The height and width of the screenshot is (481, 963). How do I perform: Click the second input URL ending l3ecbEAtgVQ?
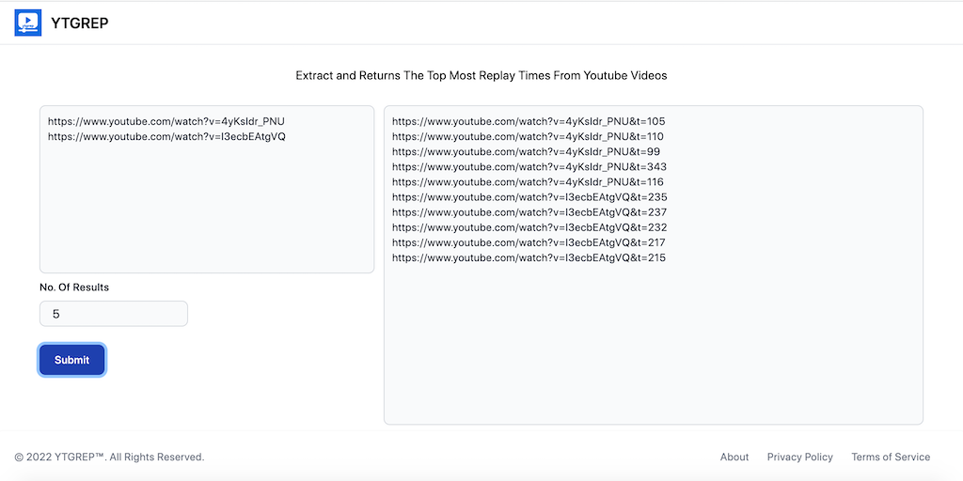pos(166,136)
